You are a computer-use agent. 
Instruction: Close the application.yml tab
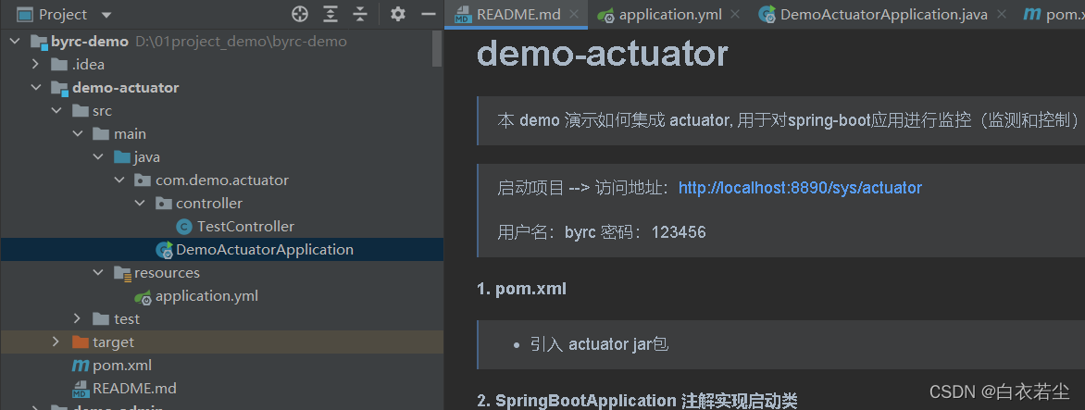pos(735,14)
